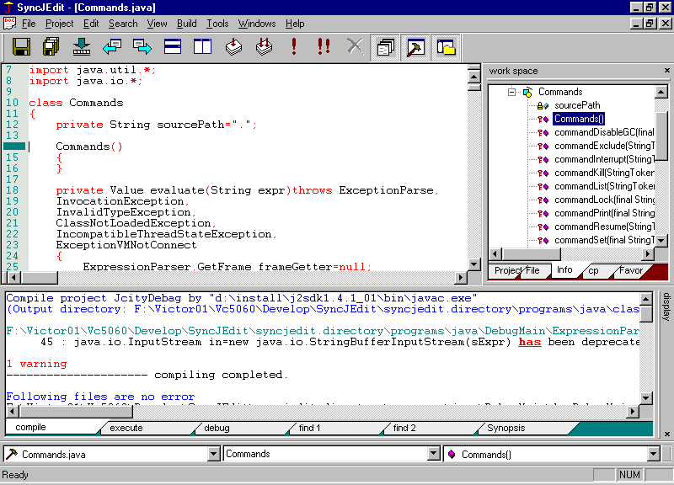Switch to the debug output tab
This screenshot has height=485, width=674.
(x=217, y=428)
